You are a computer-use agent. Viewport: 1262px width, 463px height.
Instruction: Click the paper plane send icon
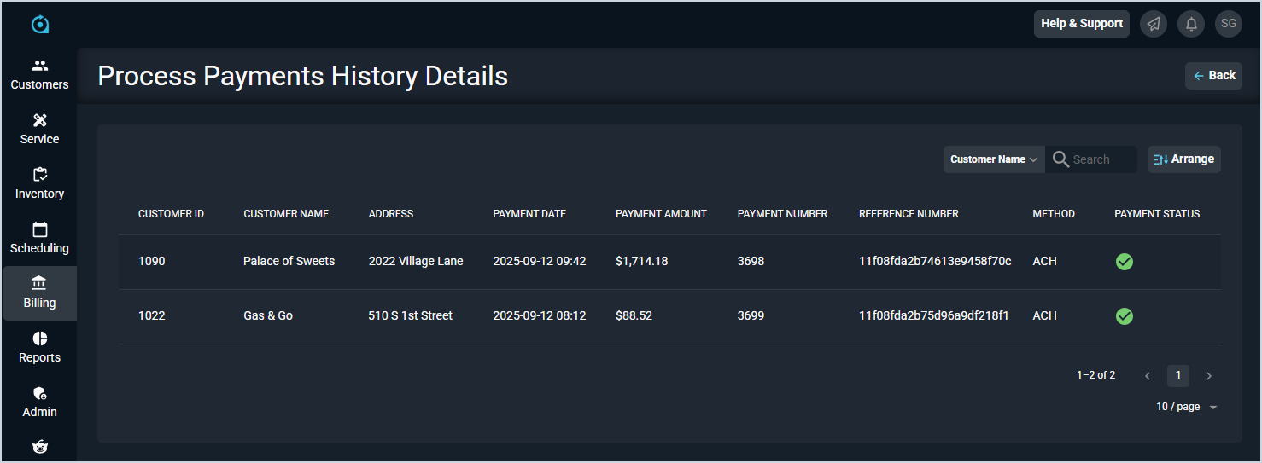(x=1154, y=24)
